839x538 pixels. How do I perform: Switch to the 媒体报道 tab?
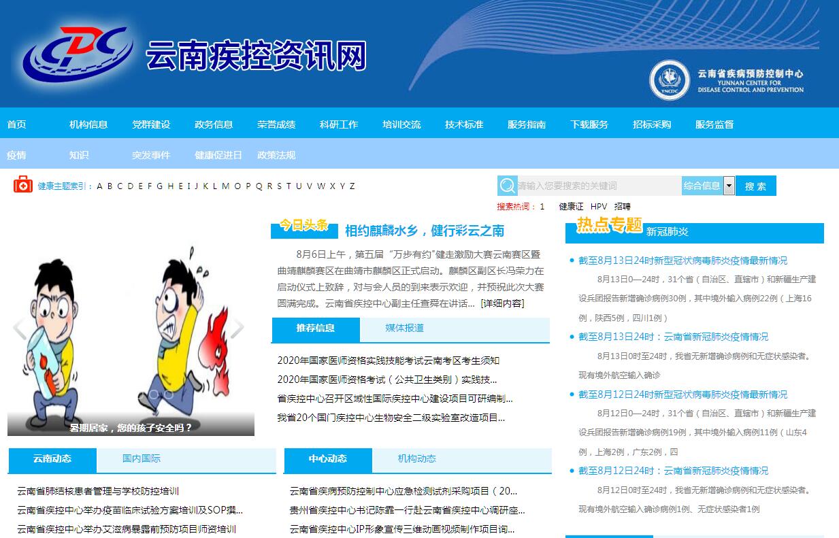[405, 329]
